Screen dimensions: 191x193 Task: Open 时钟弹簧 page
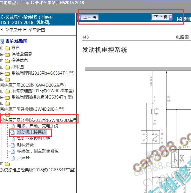coord(25,145)
